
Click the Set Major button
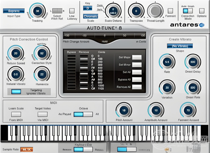[137, 57]
